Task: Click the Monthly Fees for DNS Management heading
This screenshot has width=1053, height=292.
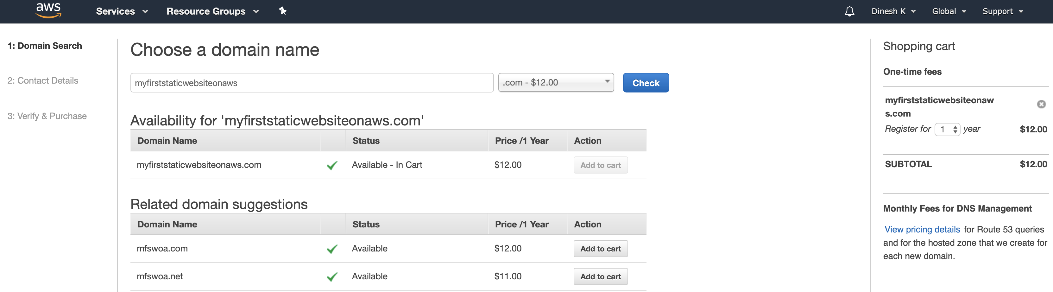Action: click(957, 209)
